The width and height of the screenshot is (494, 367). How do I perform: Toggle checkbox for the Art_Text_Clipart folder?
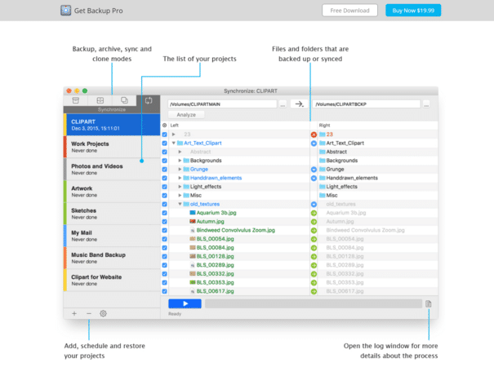point(165,143)
